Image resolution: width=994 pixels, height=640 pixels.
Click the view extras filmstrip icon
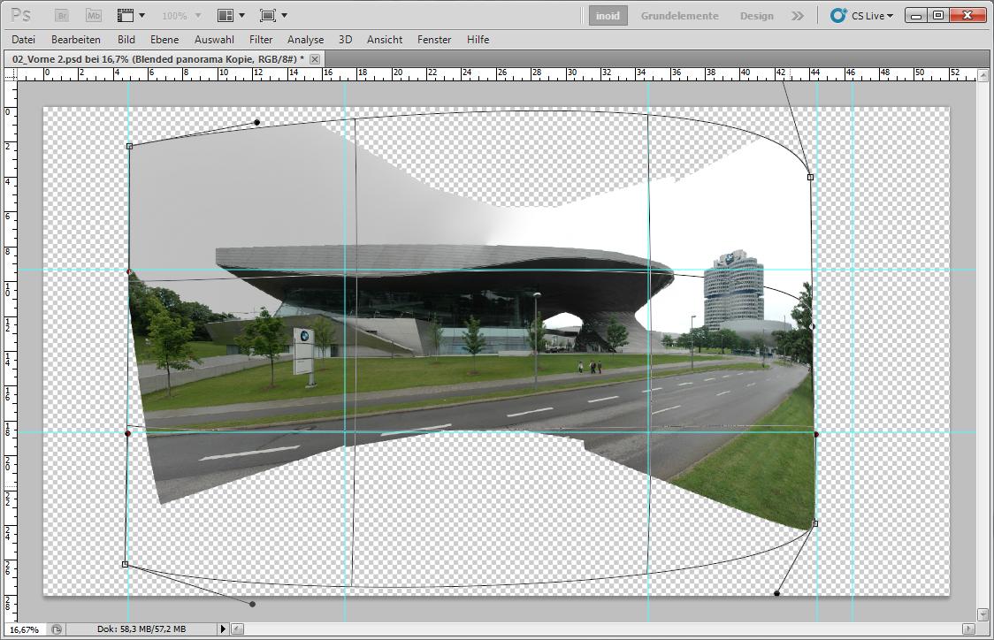tap(126, 15)
